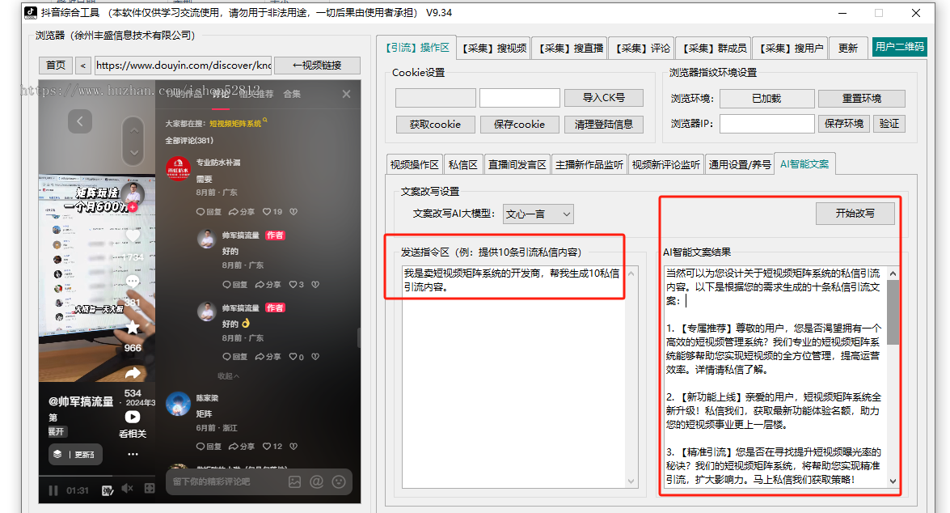Reply to 专业防水补漏 comment
Viewport: 950px width, 513px height.
209,212
